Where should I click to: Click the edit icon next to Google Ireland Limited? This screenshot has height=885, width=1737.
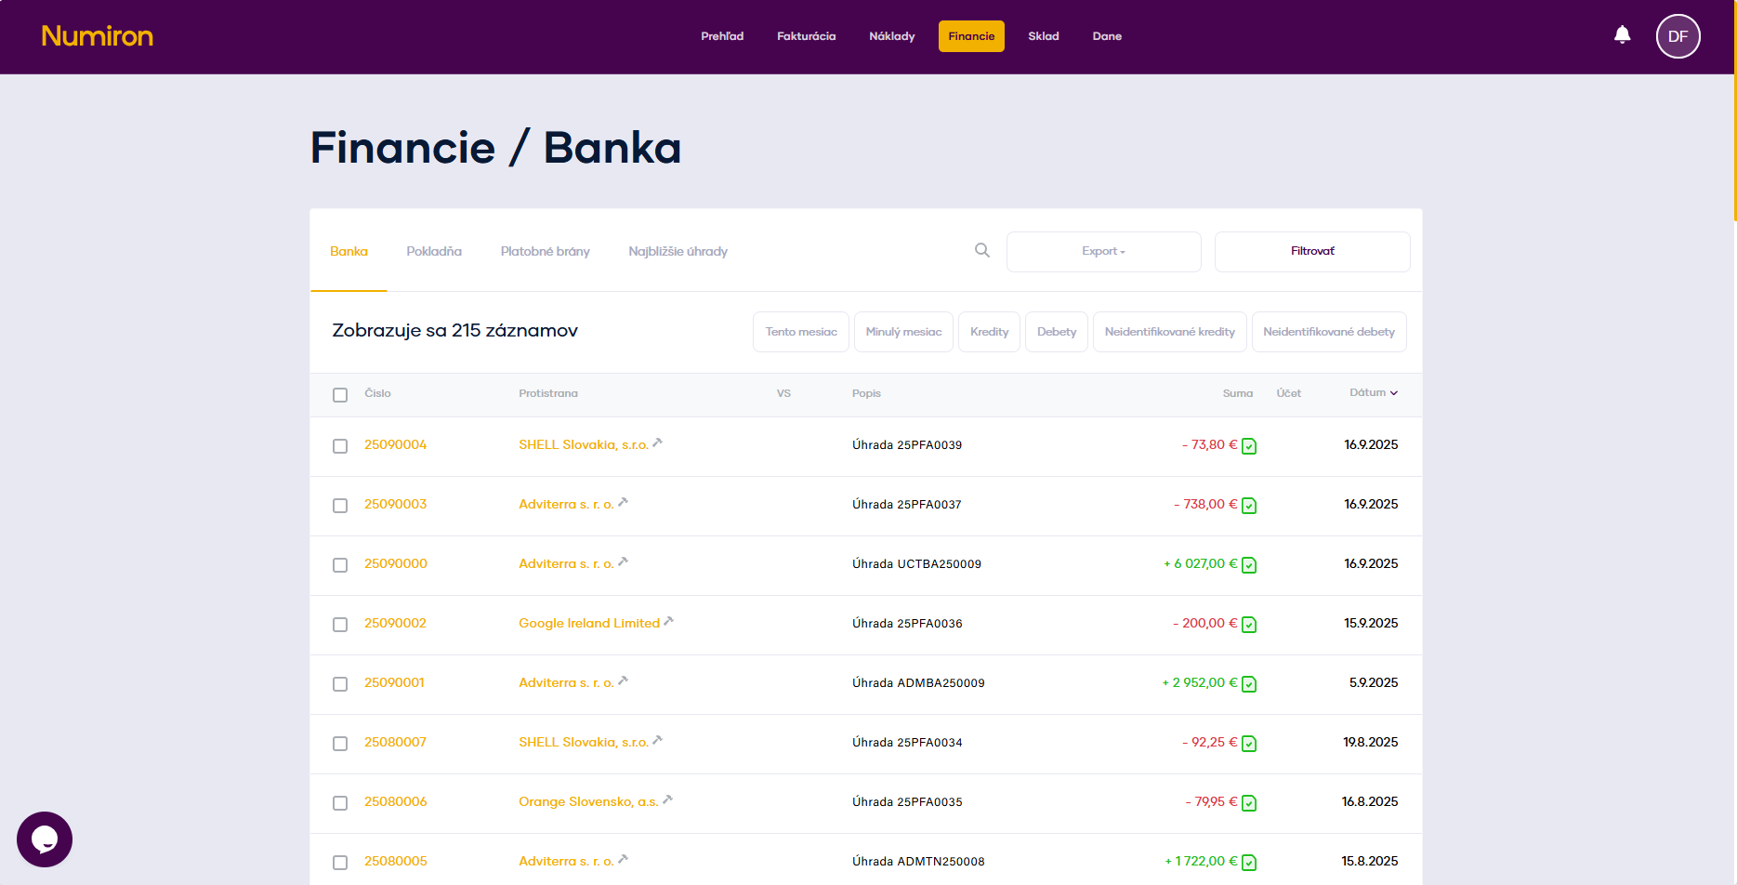(x=668, y=621)
